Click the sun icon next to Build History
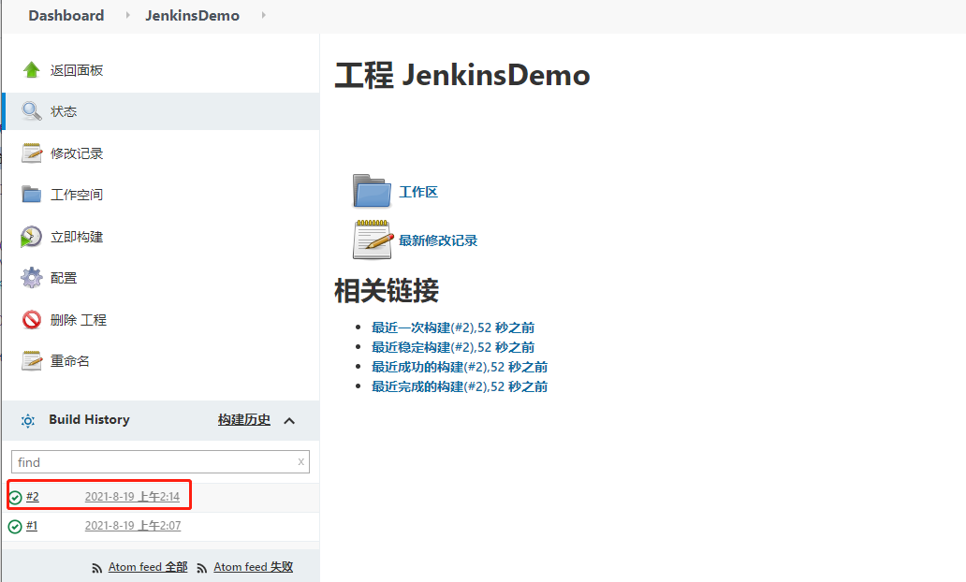The width and height of the screenshot is (966, 582). (28, 421)
